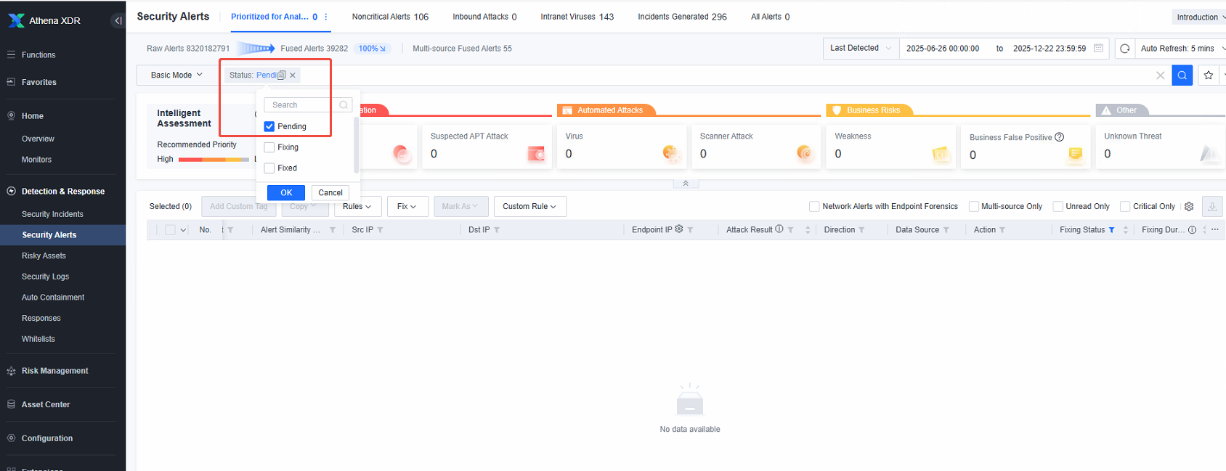Click the status filter Search field
1226x471 pixels.
coord(308,105)
